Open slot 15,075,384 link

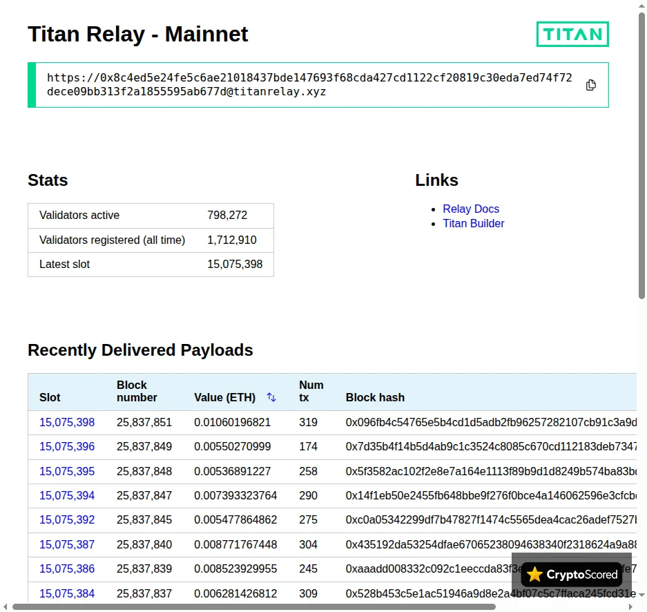click(67, 593)
